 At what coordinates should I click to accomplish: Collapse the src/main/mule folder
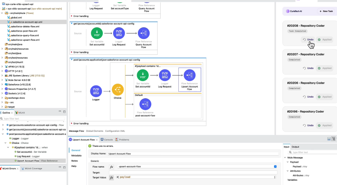click(x=2, y=13)
